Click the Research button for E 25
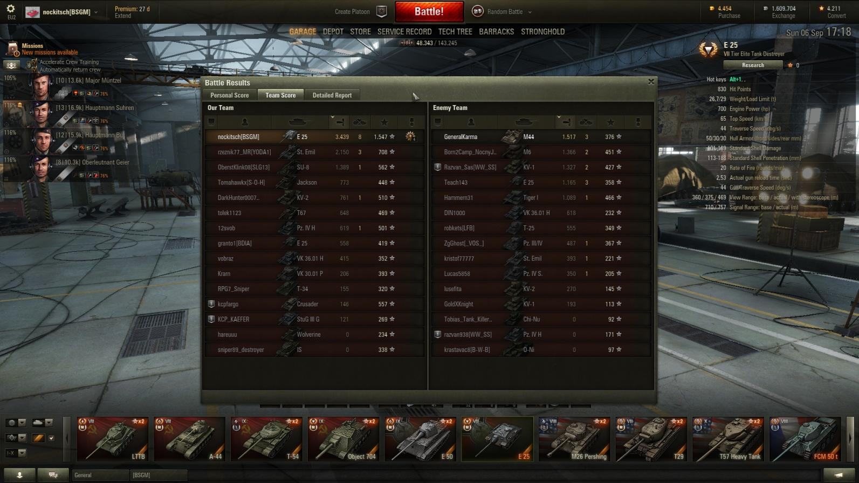The image size is (859, 483). (x=753, y=65)
